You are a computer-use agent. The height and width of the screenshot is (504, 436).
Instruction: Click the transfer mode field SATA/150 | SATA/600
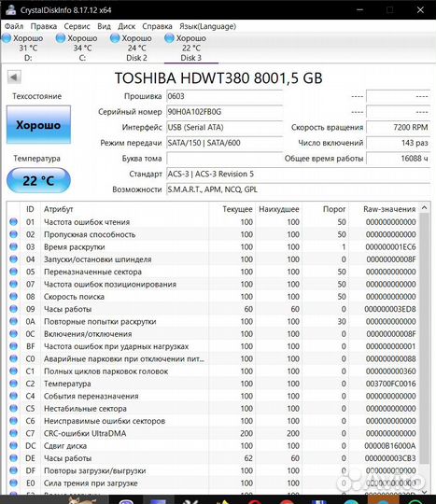(x=224, y=143)
